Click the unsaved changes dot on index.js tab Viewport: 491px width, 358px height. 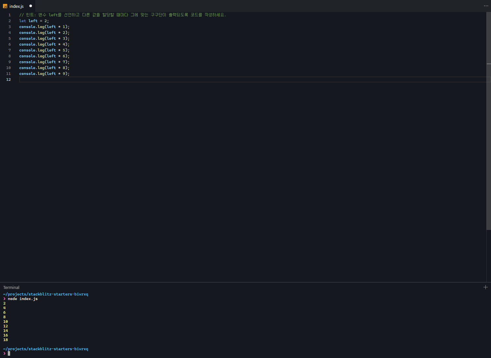coord(31,6)
